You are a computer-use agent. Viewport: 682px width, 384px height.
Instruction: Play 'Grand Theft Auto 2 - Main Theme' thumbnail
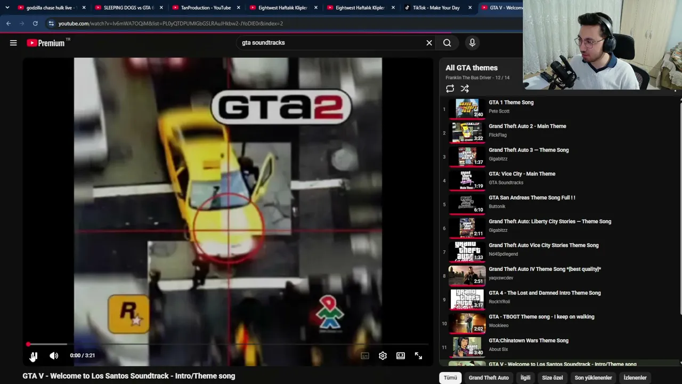pos(467,132)
